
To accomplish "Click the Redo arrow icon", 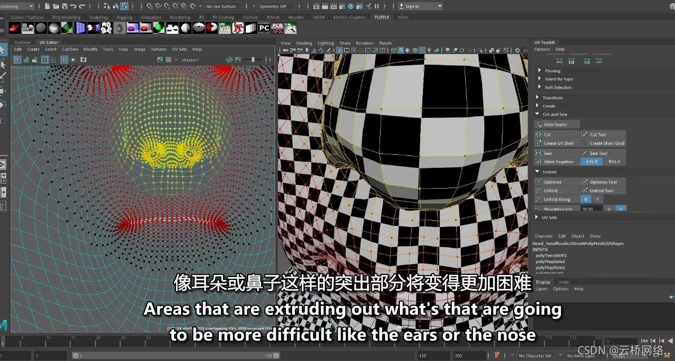I will click(x=82, y=6).
